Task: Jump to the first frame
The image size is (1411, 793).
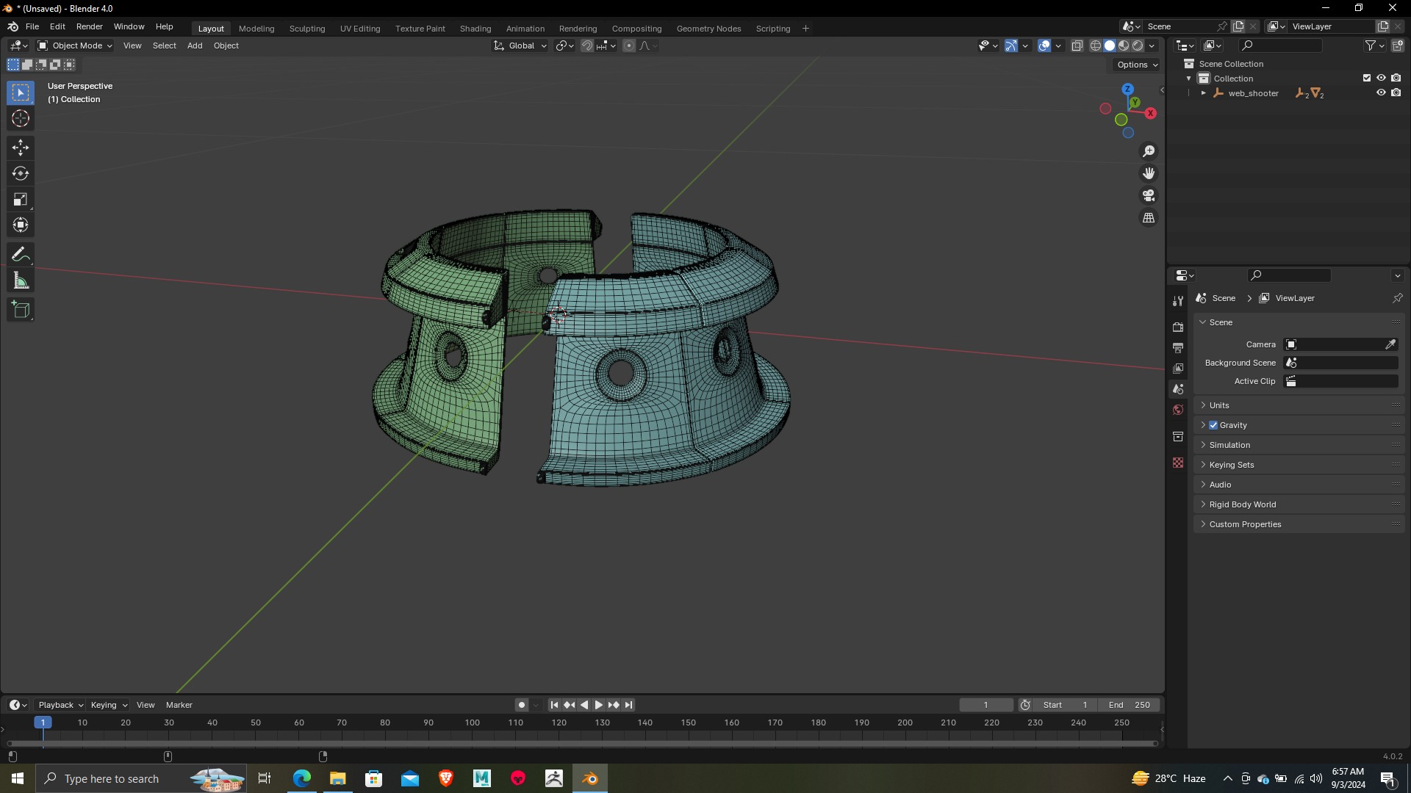Action: (554, 705)
